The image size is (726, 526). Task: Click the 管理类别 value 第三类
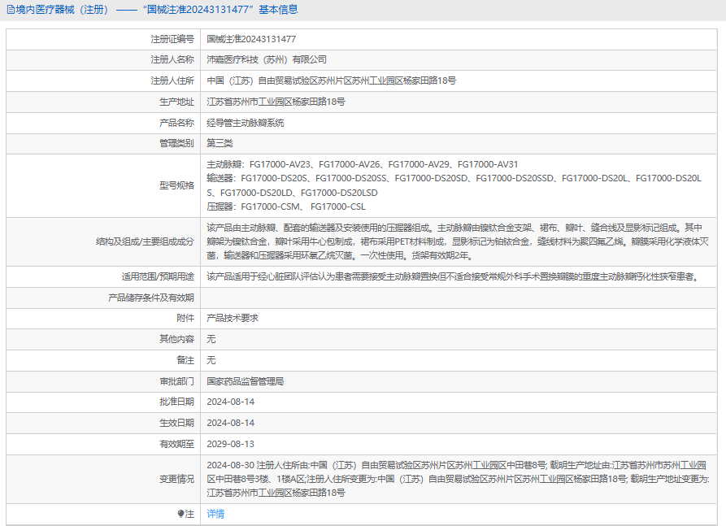click(220, 144)
